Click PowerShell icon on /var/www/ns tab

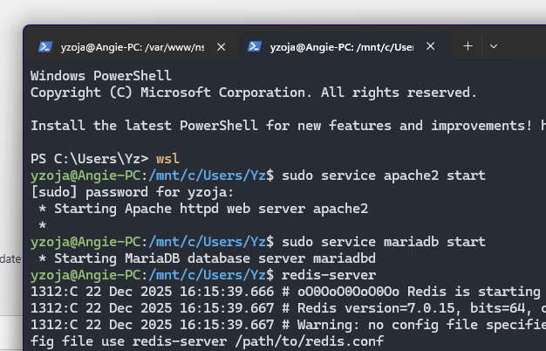click(45, 46)
